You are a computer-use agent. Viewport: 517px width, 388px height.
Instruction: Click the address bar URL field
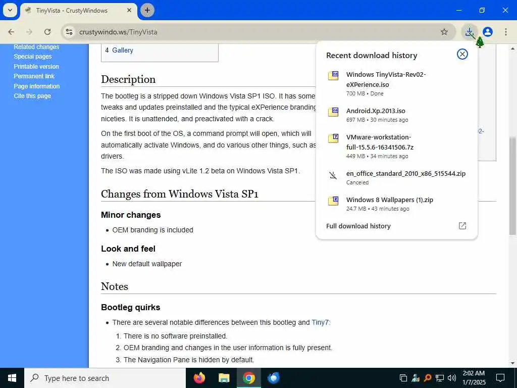tap(257, 32)
